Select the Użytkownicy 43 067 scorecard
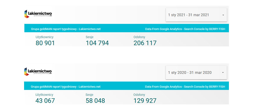 (45, 98)
